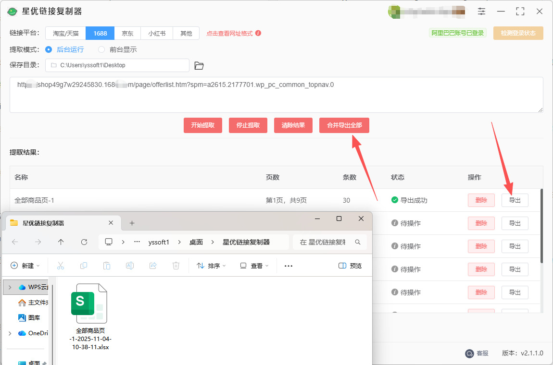553x365 pixels.
Task: Click 导出 for 全部商品页-1 row
Action: tap(515, 200)
